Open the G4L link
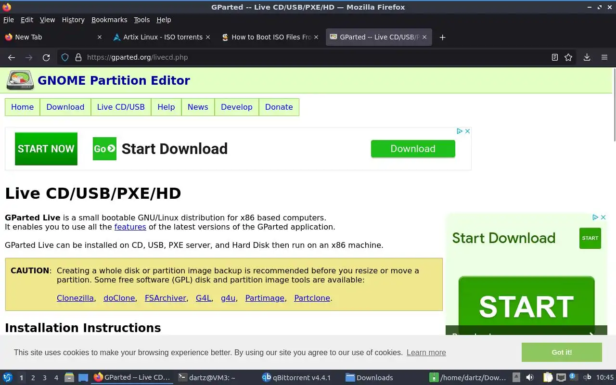This screenshot has height=385, width=616. click(204, 298)
